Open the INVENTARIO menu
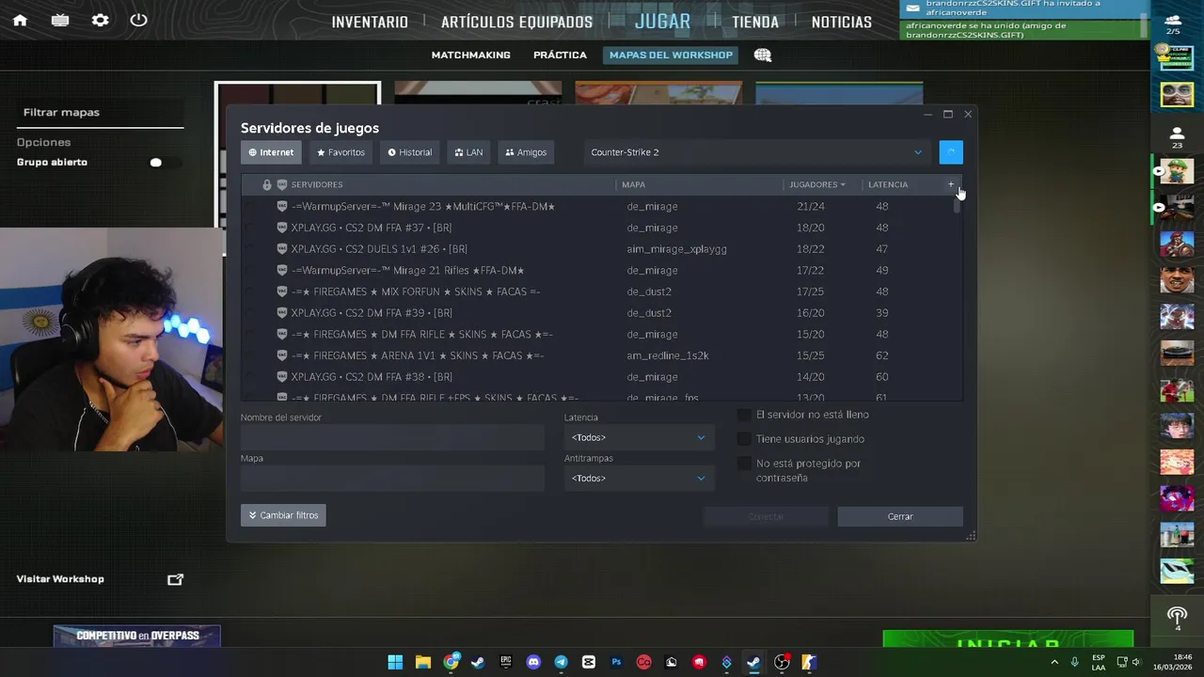 [x=370, y=22]
